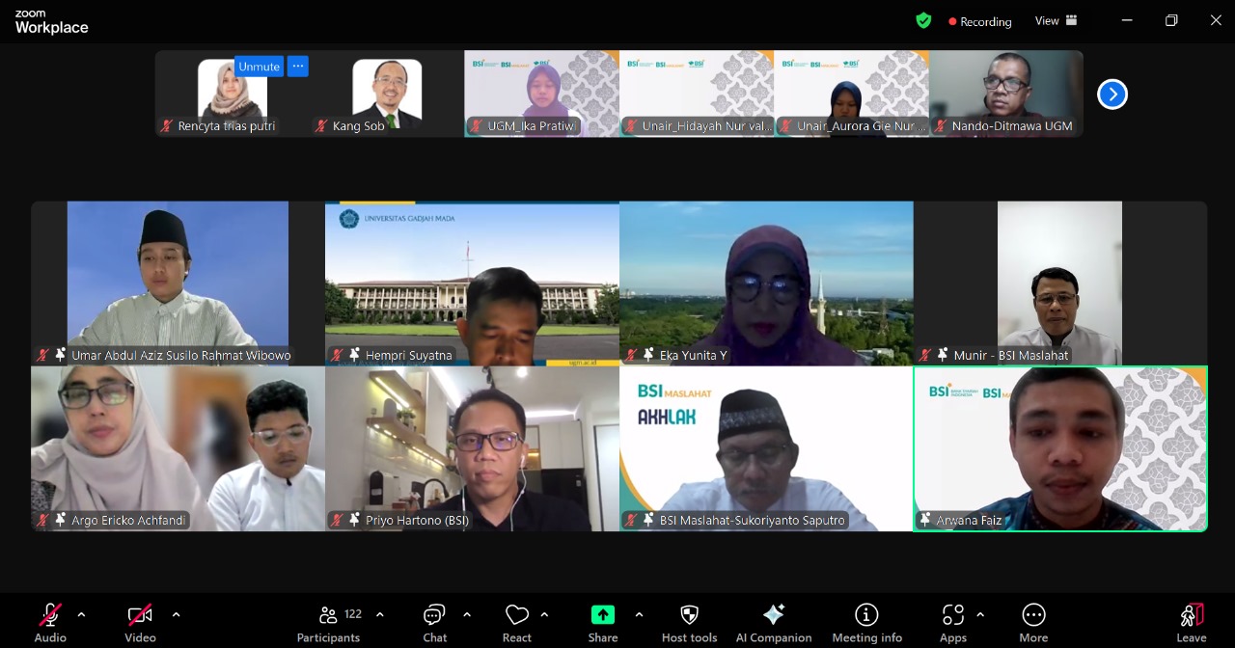The width and height of the screenshot is (1235, 648).
Task: Expand the Share options arrow
Action: click(639, 614)
